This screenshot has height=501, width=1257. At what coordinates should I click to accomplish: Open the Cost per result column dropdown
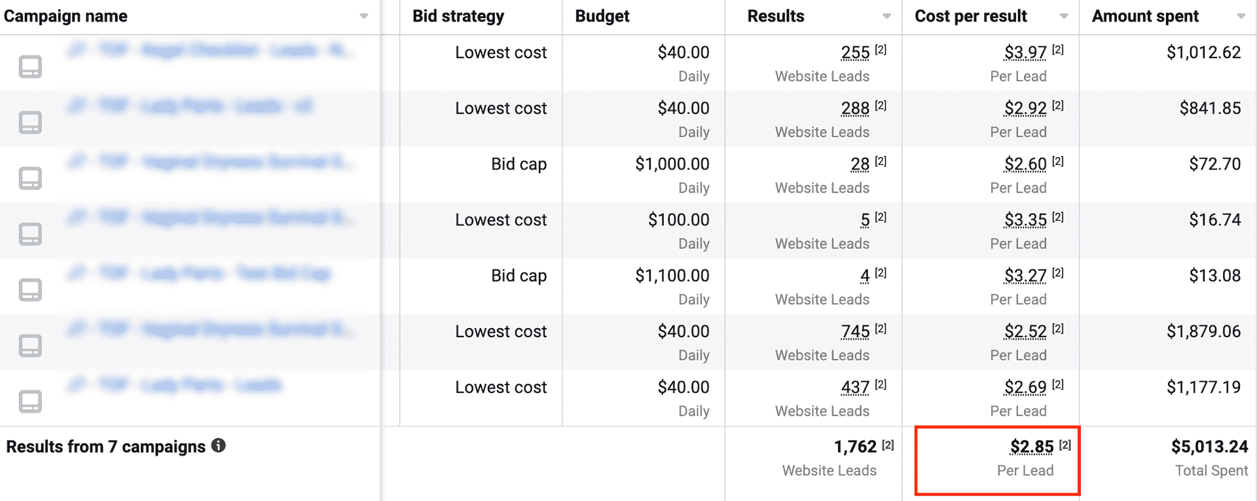(x=1064, y=16)
